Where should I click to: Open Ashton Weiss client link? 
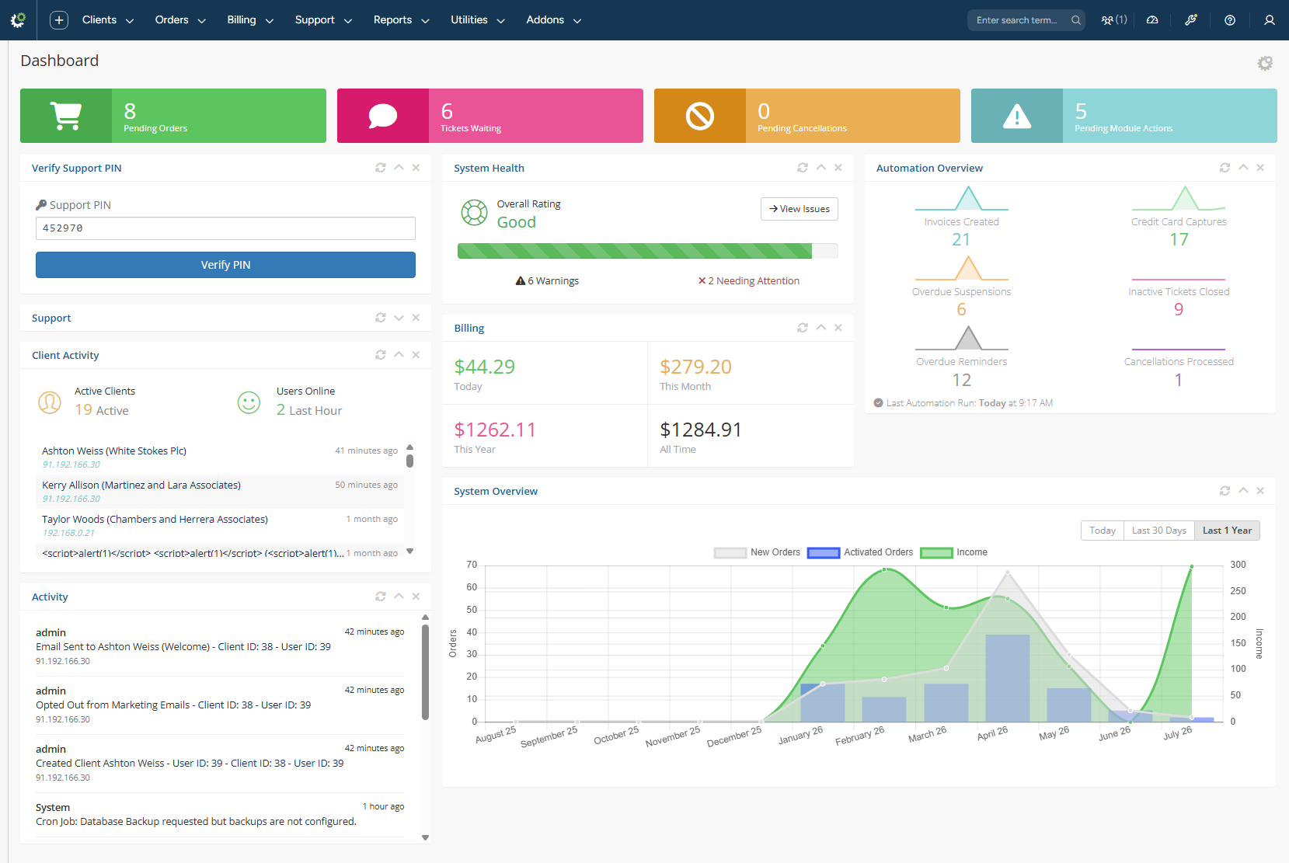pyautogui.click(x=114, y=451)
